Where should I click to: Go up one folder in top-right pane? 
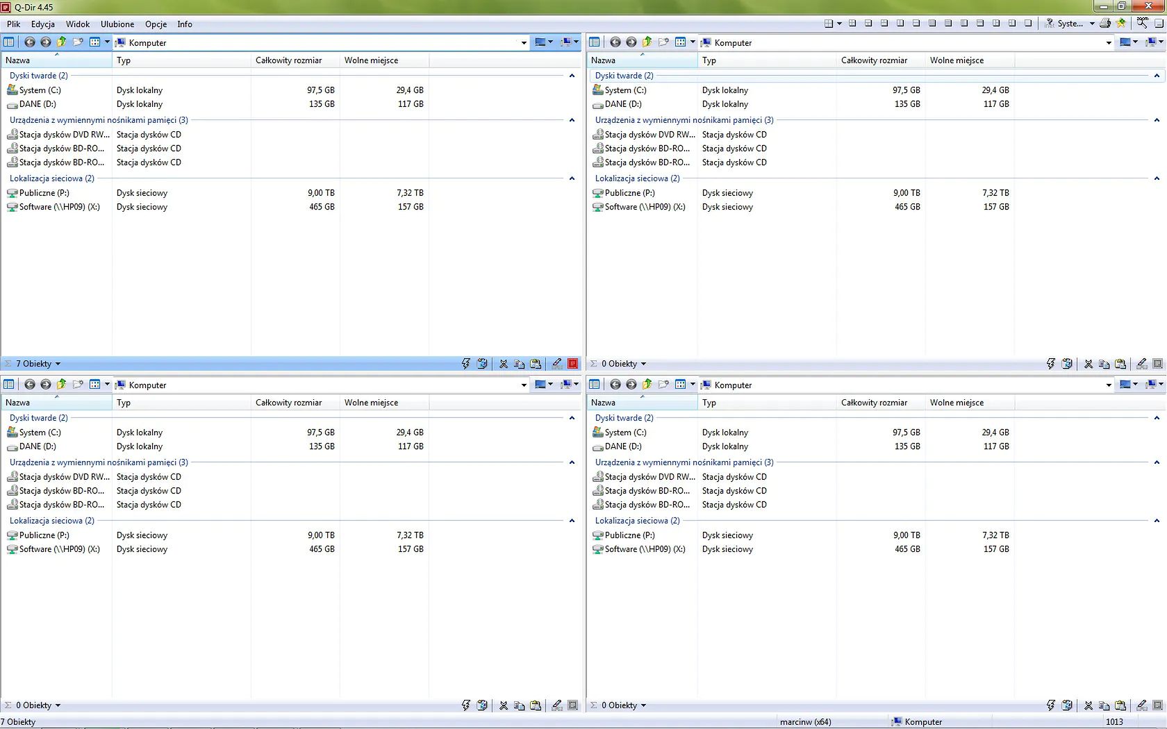[647, 42]
